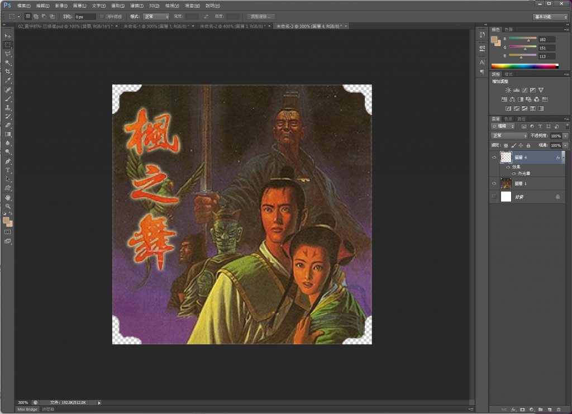Collapse 圖層 4 effects with fx arrow
Image resolution: width=572 pixels, height=414 pixels.
[x=563, y=157]
